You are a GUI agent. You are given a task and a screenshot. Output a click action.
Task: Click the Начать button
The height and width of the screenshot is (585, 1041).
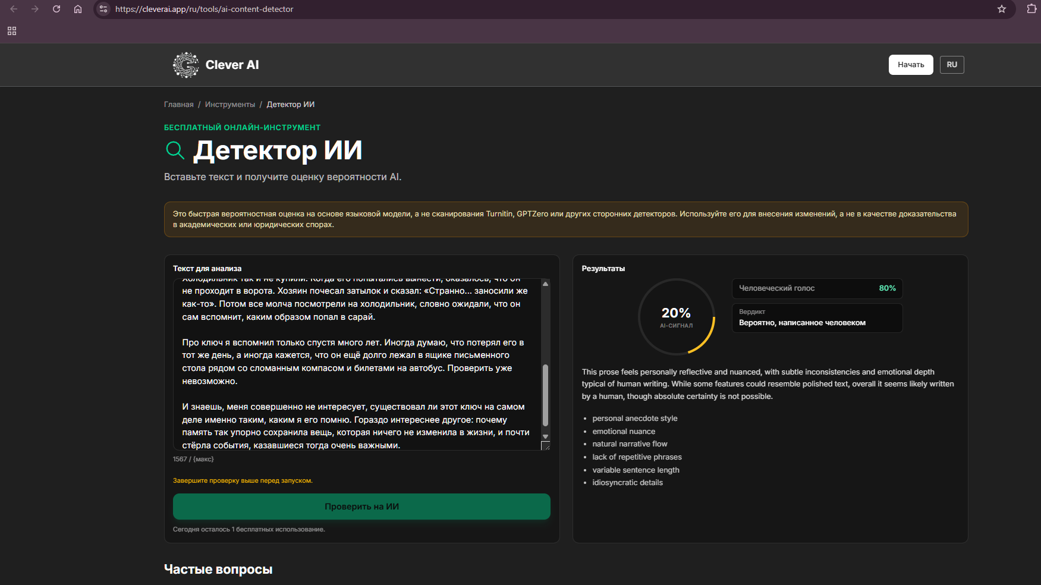pyautogui.click(x=911, y=65)
